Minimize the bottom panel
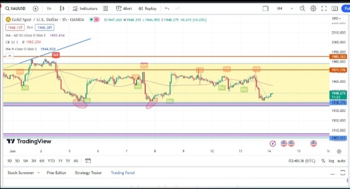Screen dimensions: 350x189 (332, 173)
